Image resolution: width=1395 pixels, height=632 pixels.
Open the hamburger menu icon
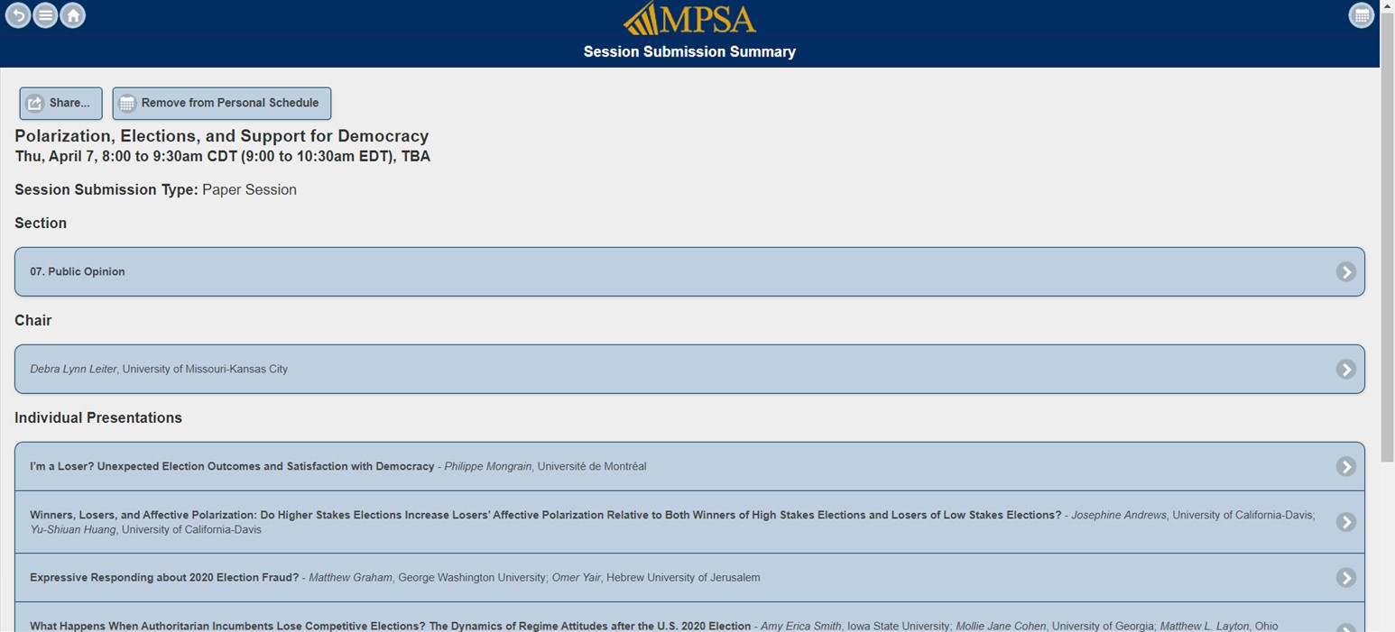point(45,15)
